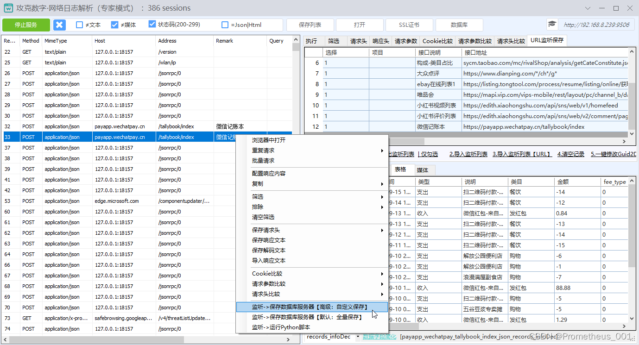This screenshot has width=639, height=345.
Task: Open the records_infoDec combo box
Action: [x=332, y=337]
